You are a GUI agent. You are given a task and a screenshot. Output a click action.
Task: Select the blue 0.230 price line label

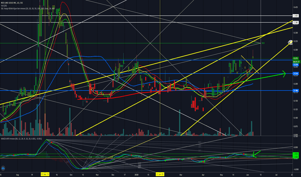296,73
